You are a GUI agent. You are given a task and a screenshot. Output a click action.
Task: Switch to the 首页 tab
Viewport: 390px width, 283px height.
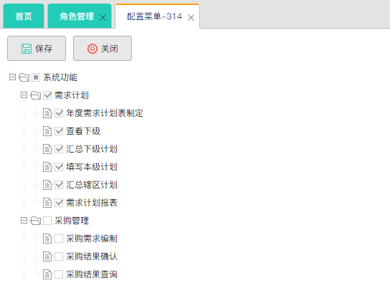click(x=24, y=16)
